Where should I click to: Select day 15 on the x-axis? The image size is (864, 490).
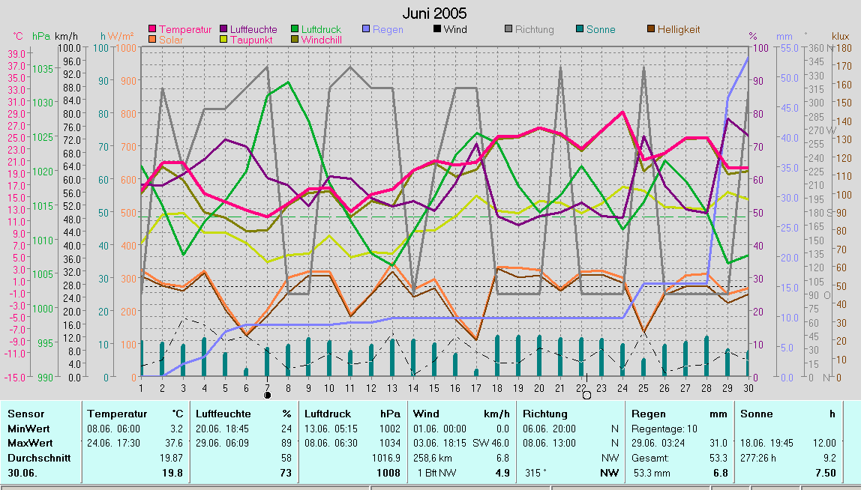click(433, 387)
